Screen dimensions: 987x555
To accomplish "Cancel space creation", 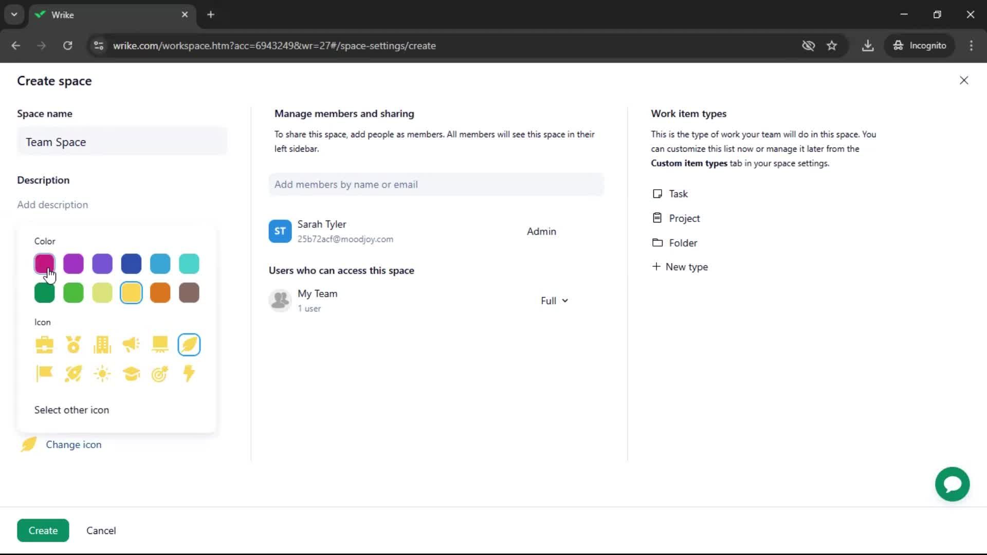I will tap(101, 530).
